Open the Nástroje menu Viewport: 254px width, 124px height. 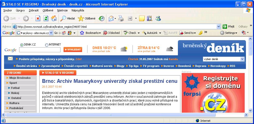click(62, 10)
